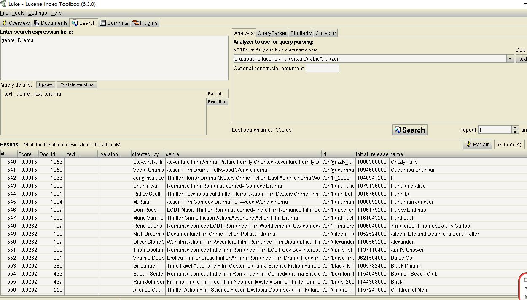Select the Alexander result name

(402, 242)
